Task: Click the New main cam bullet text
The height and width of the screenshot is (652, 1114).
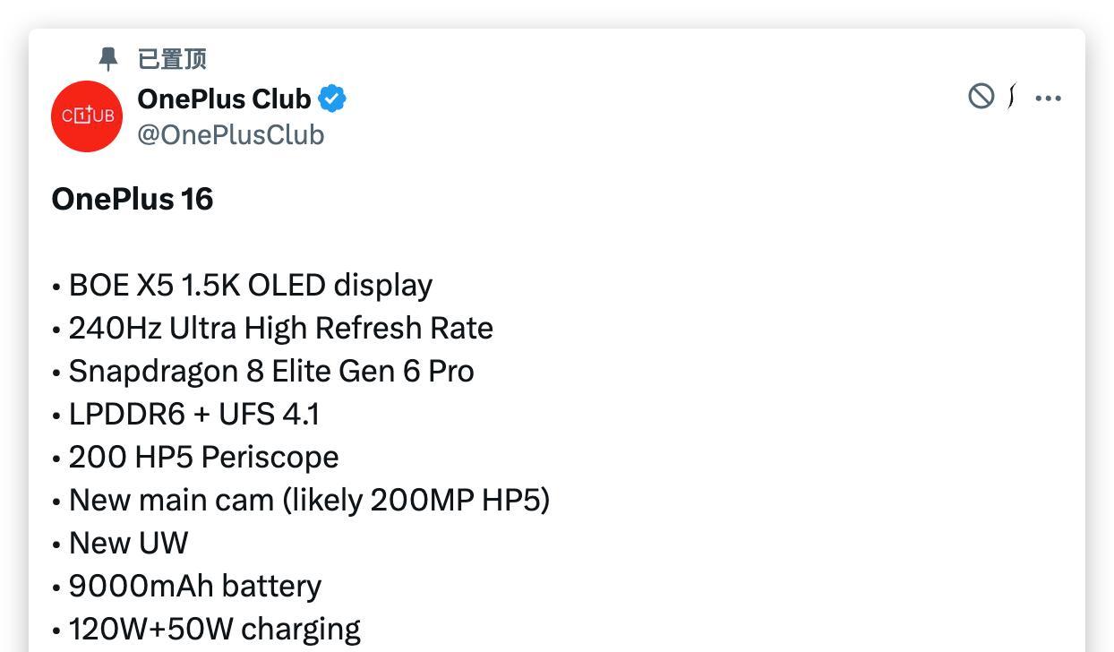Action: point(309,500)
